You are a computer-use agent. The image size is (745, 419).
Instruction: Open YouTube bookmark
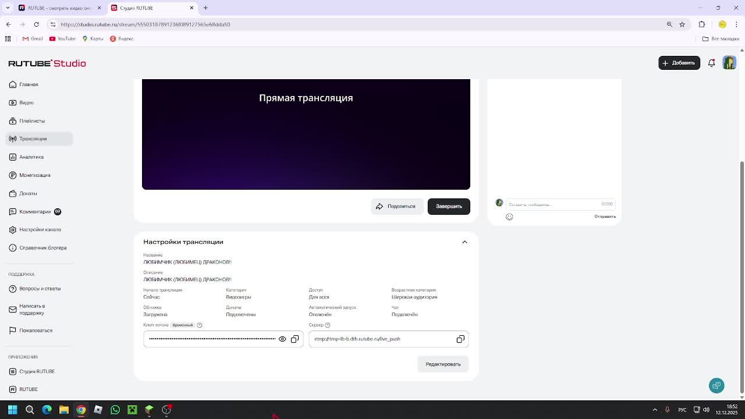[x=62, y=39]
